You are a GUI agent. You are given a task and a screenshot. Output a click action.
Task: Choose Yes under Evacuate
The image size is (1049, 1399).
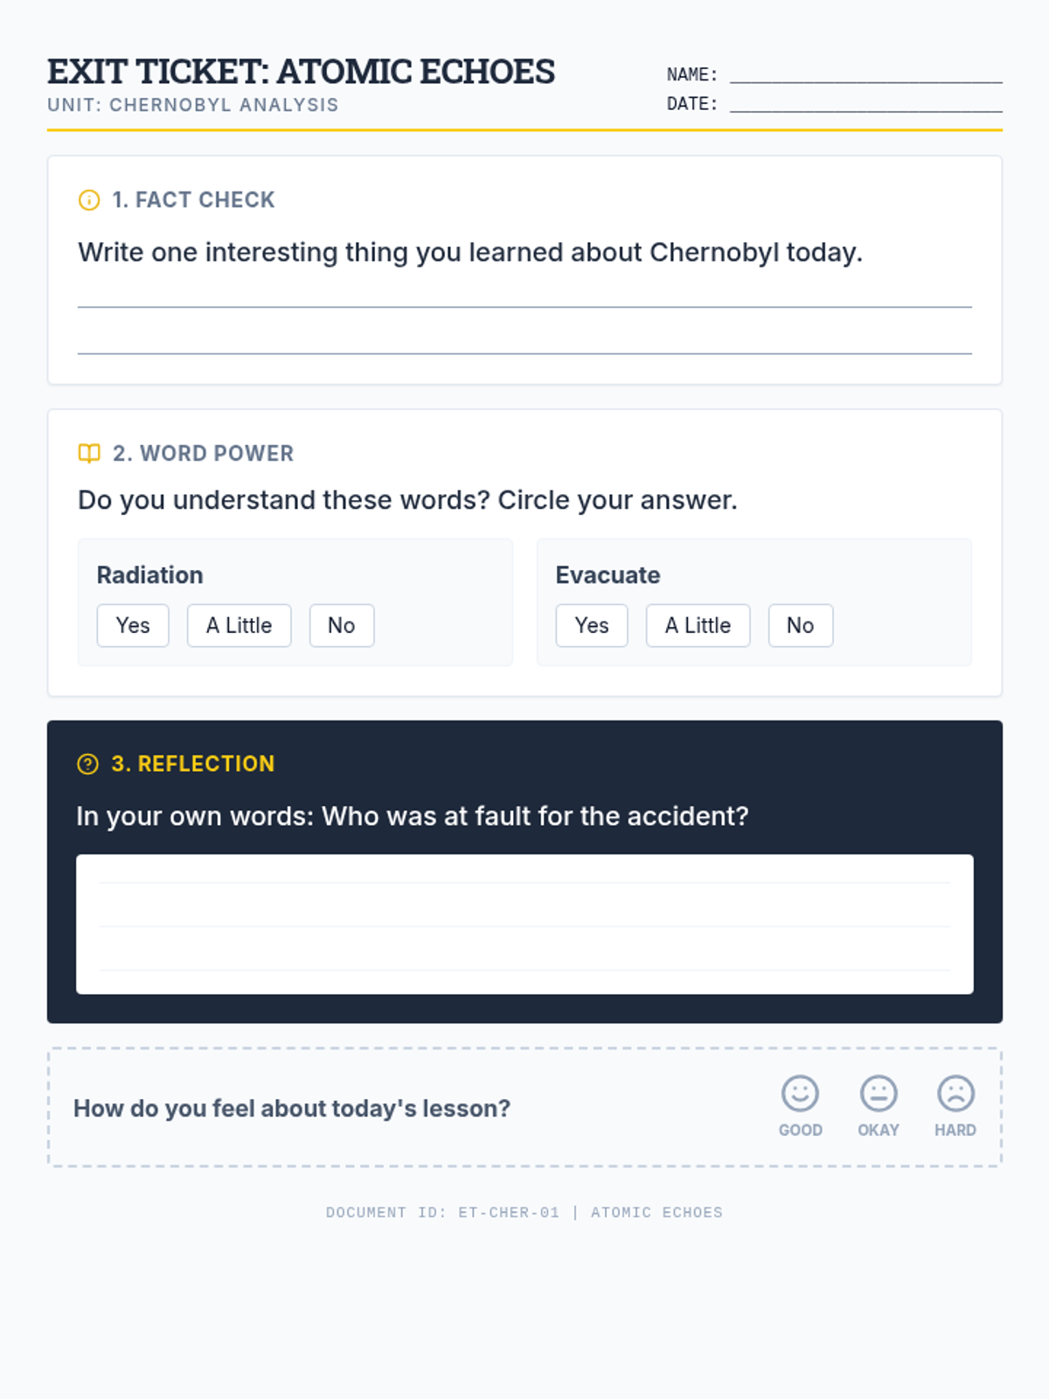[x=592, y=625]
